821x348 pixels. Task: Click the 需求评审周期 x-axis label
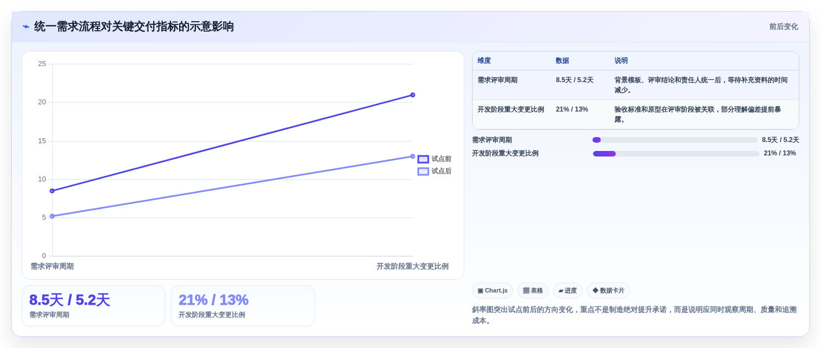pyautogui.click(x=52, y=266)
